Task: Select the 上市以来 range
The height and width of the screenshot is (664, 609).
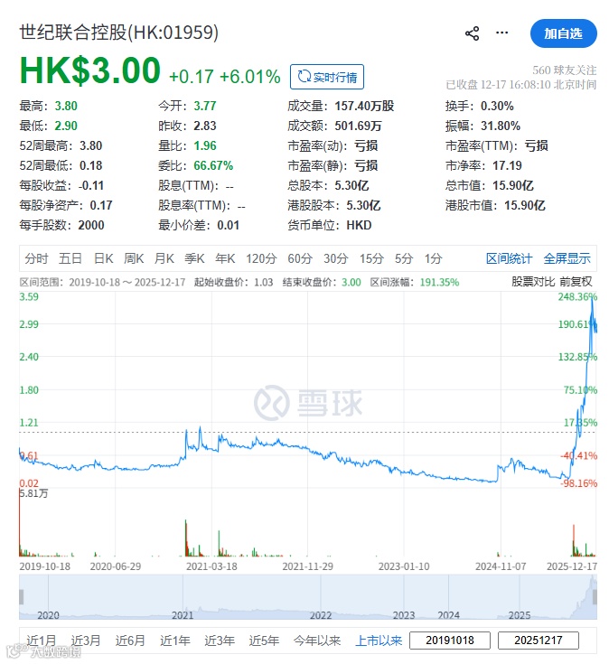Action: point(379,641)
